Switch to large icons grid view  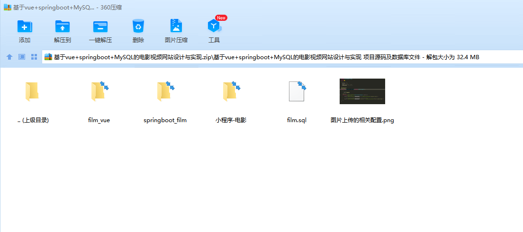coord(34,57)
